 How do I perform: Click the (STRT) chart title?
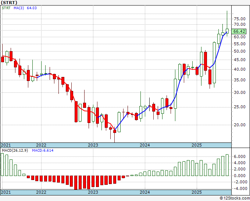(x=9, y=3)
